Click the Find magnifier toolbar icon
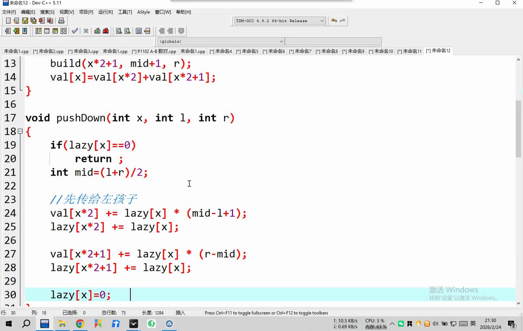This screenshot has width=523, height=331. point(119,31)
